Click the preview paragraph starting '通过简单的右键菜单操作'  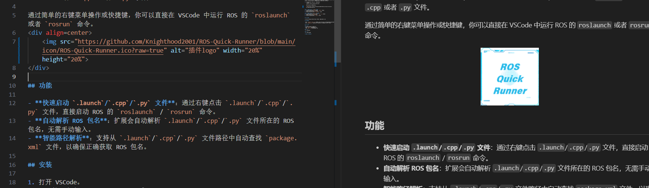(507, 30)
